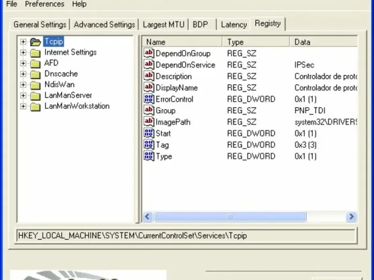The width and height of the screenshot is (374, 280).
Task: Click the horizontal scrollbar left arrow
Action: point(148,217)
